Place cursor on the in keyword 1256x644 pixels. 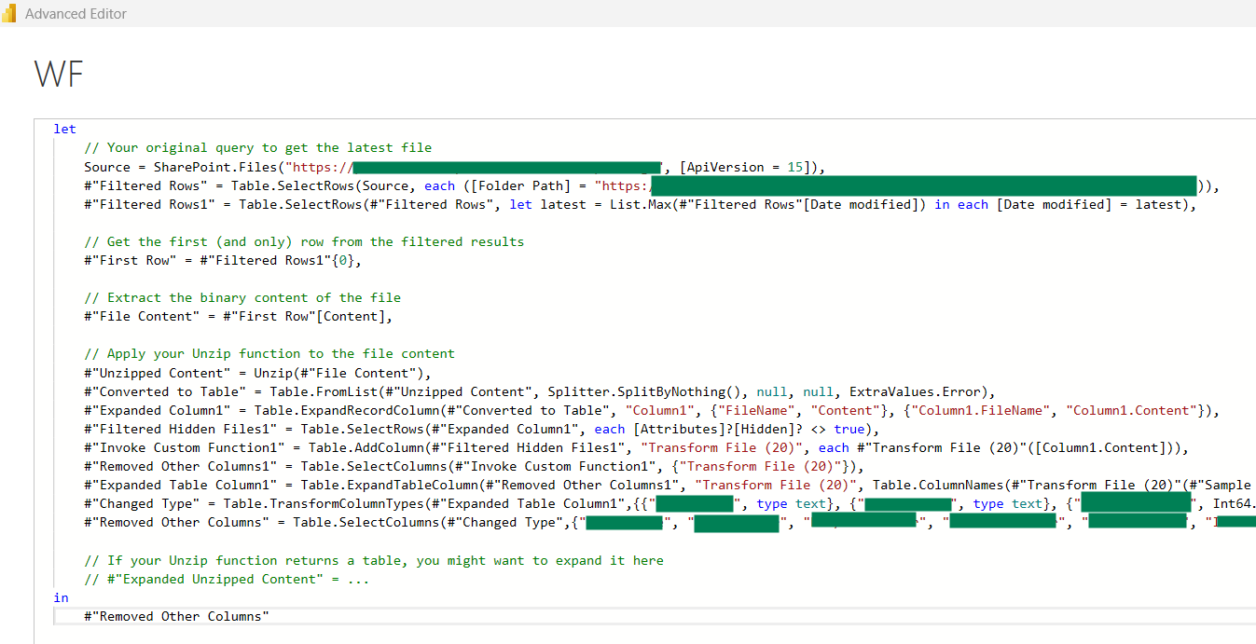pyautogui.click(x=62, y=597)
